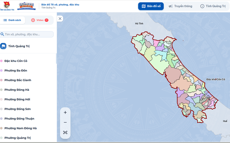Choose Phường Đông Hà from list
This screenshot has height=143, width=230.
click(x=17, y=90)
